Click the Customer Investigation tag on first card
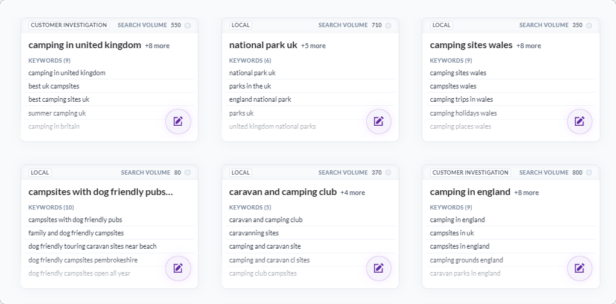The width and height of the screenshot is (616, 304). [x=68, y=25]
